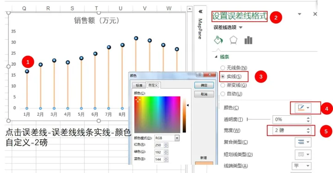The width and height of the screenshot is (333, 173).
Task: Open Fill & Line paint bucket tab
Action: click(218, 40)
